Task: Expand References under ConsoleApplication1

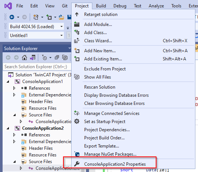Action: (14, 88)
